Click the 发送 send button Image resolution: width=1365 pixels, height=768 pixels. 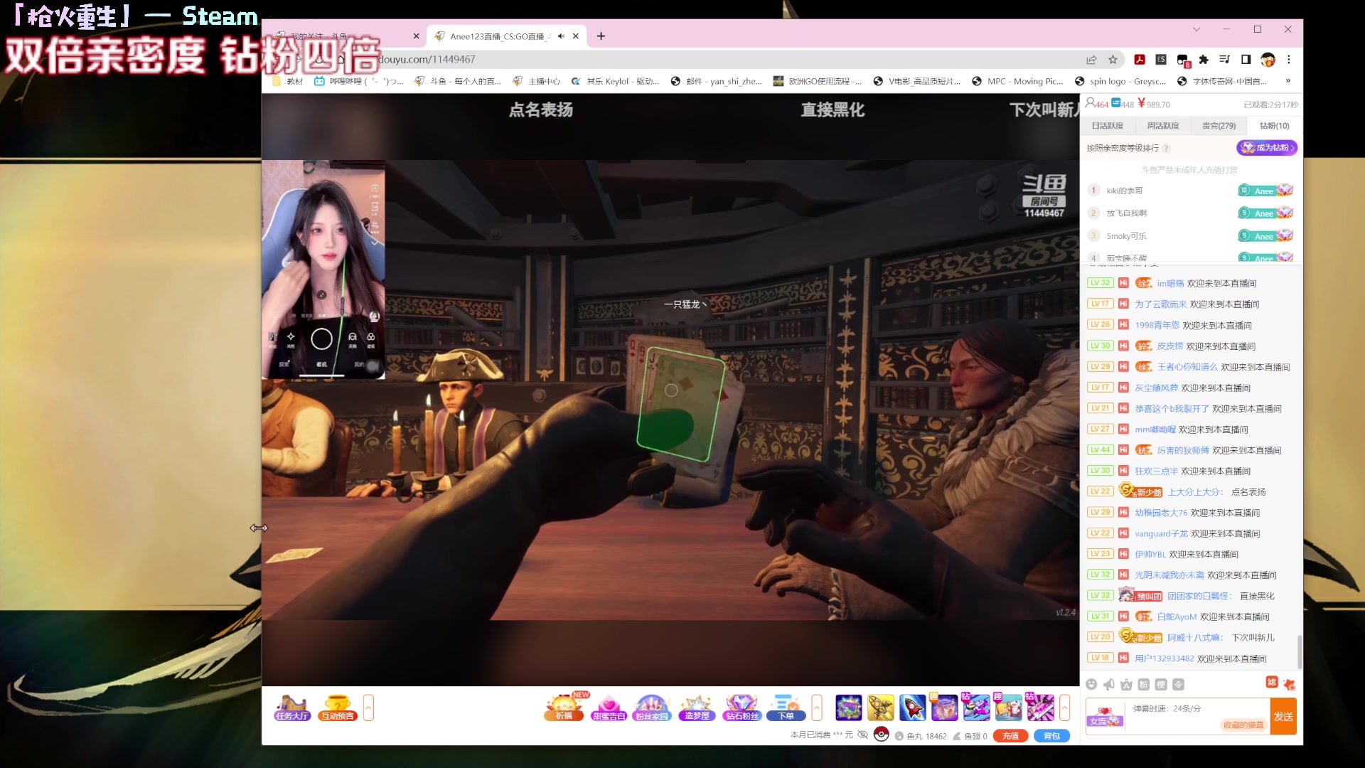(1283, 717)
